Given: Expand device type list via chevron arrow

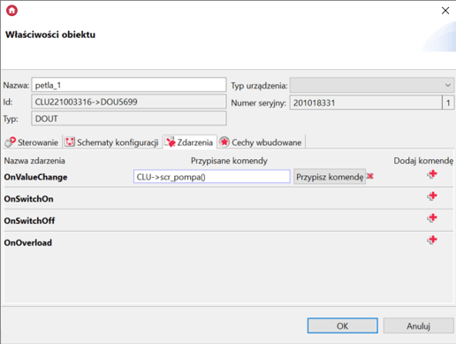Looking at the screenshot, I should click(x=448, y=86).
